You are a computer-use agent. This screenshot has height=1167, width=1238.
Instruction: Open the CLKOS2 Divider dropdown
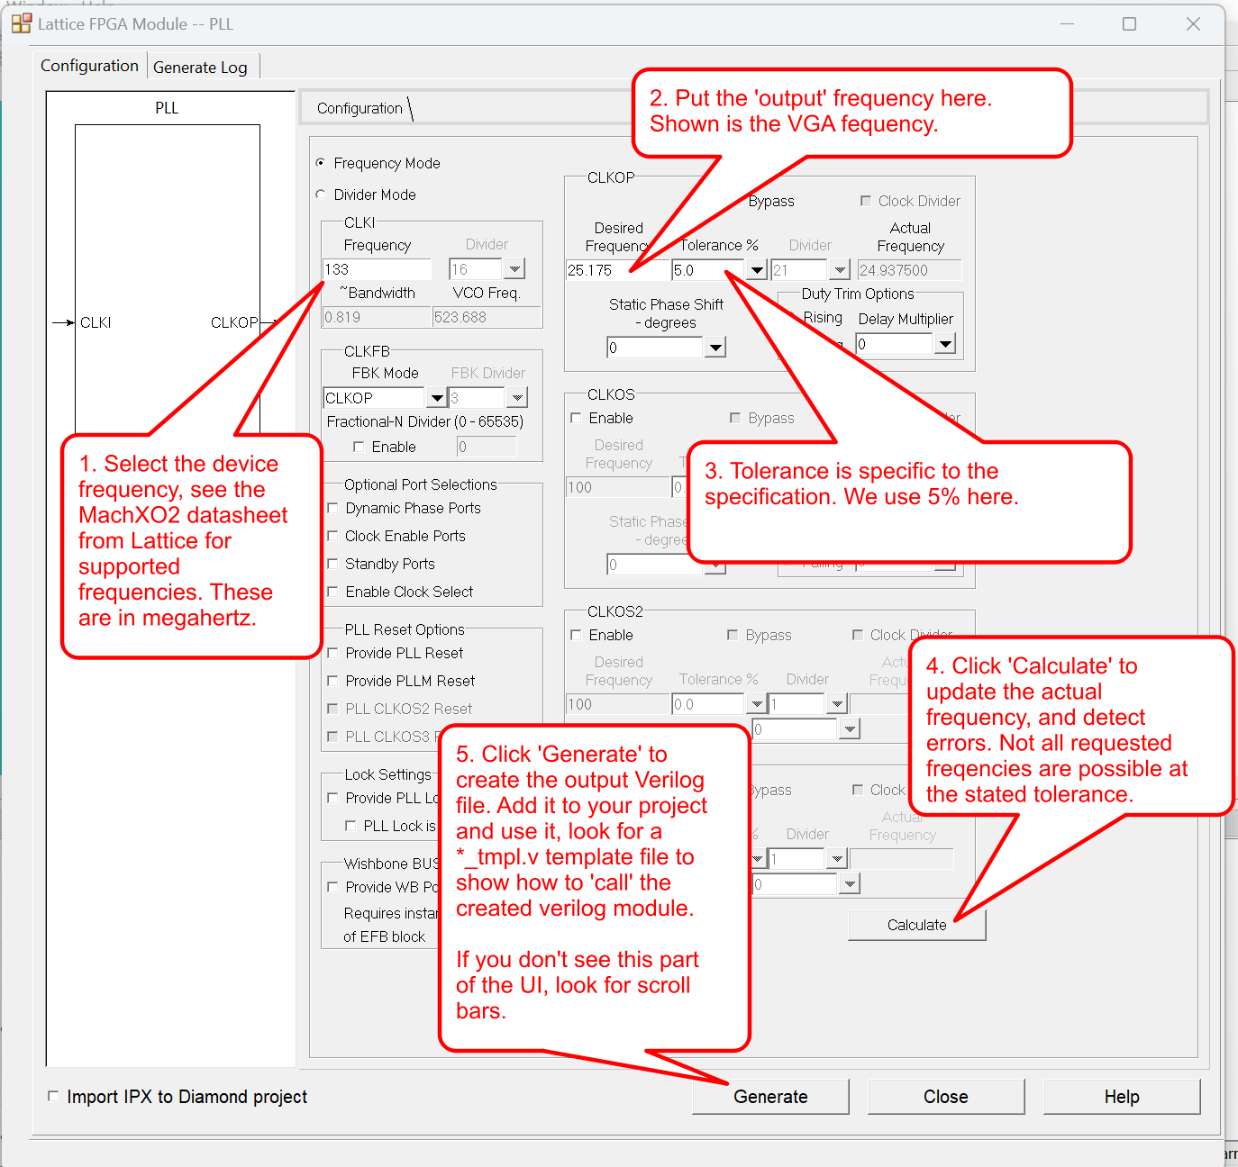tap(837, 704)
